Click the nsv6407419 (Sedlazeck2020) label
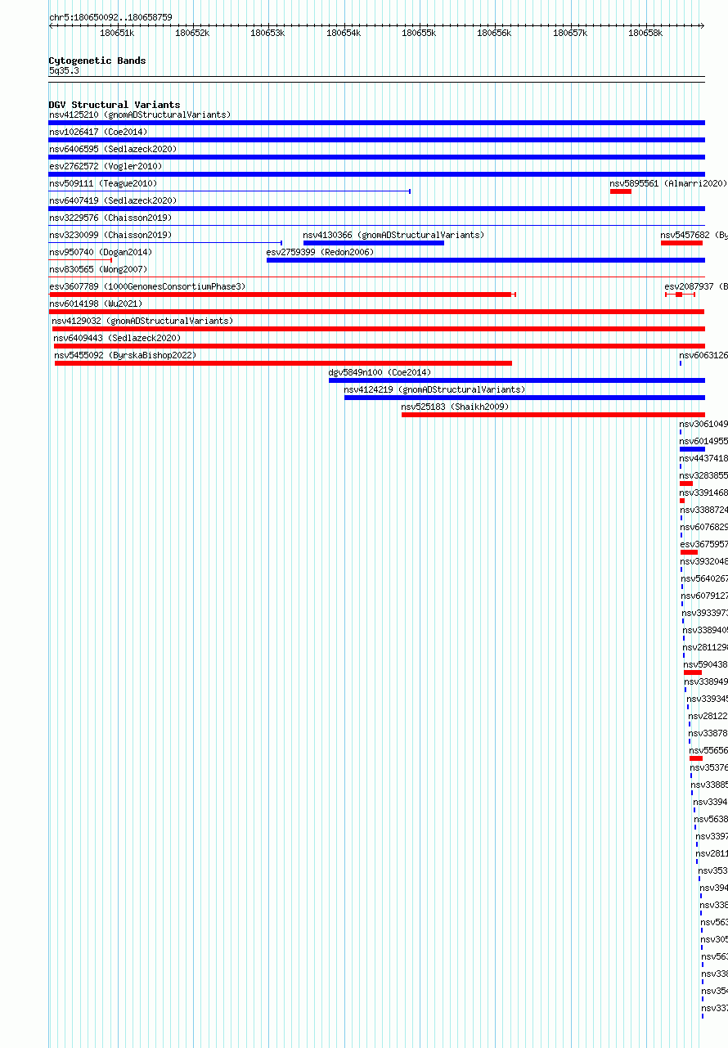Image resolution: width=728 pixels, height=1048 pixels. coord(113,200)
